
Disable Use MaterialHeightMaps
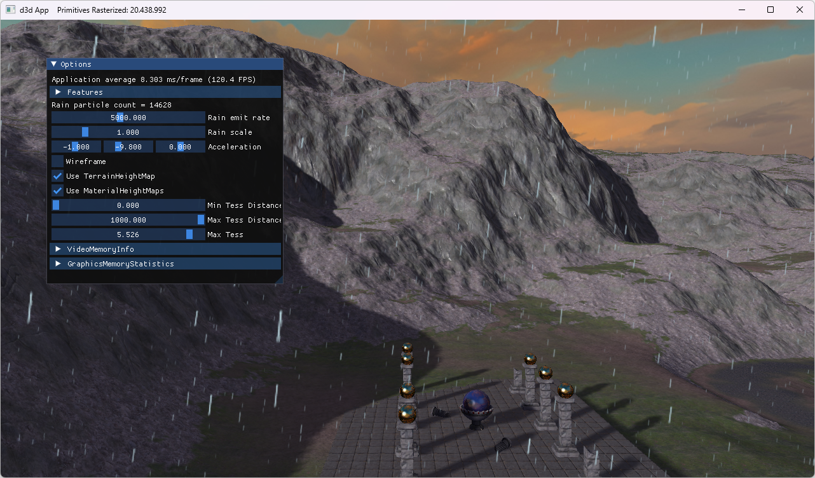[x=57, y=190]
